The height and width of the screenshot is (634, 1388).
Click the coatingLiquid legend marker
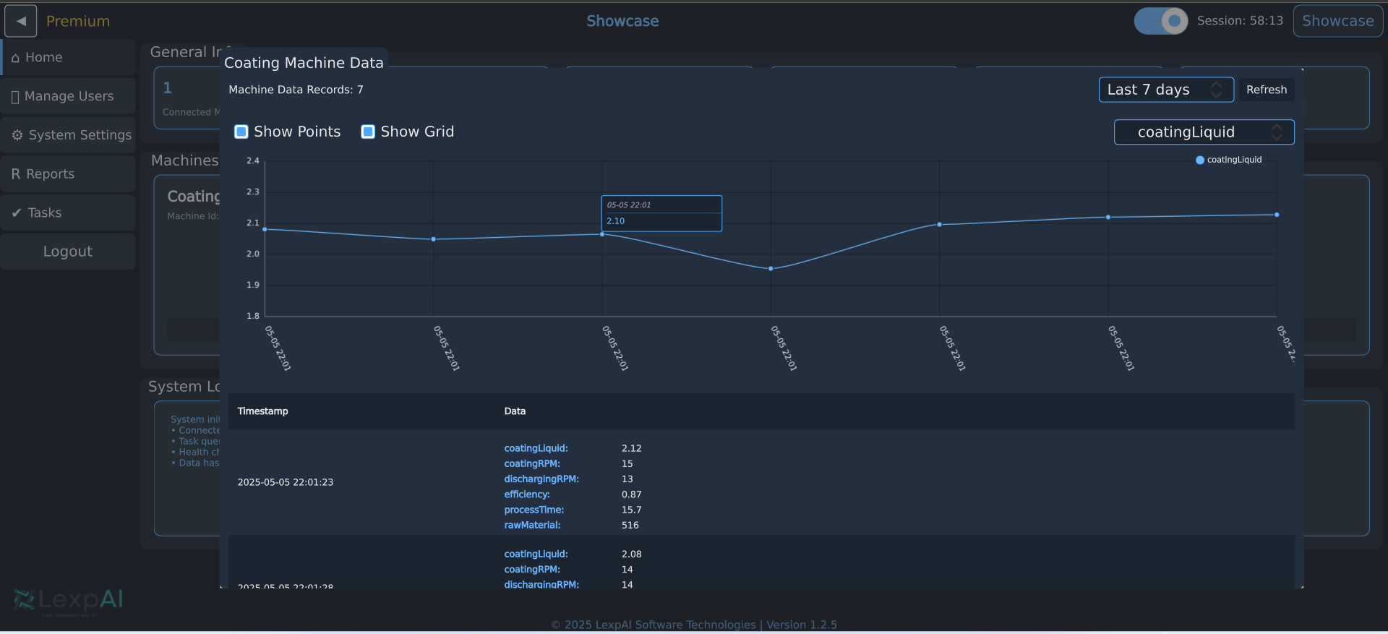coord(1200,160)
